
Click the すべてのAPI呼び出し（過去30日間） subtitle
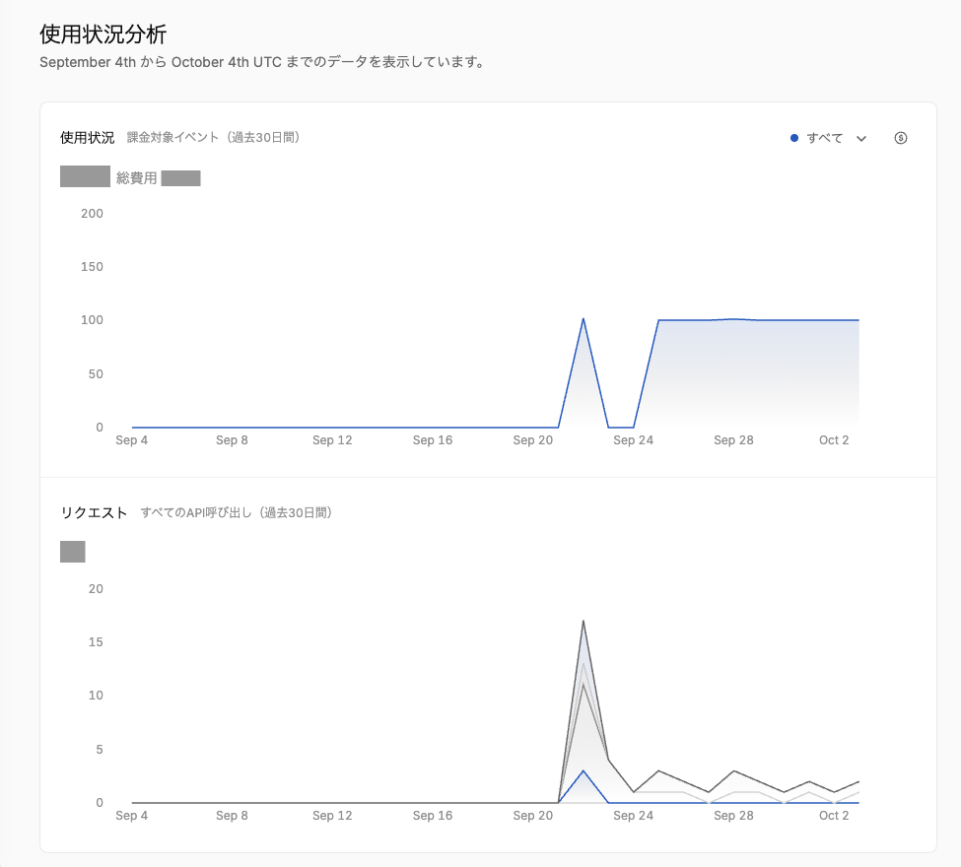coord(236,513)
